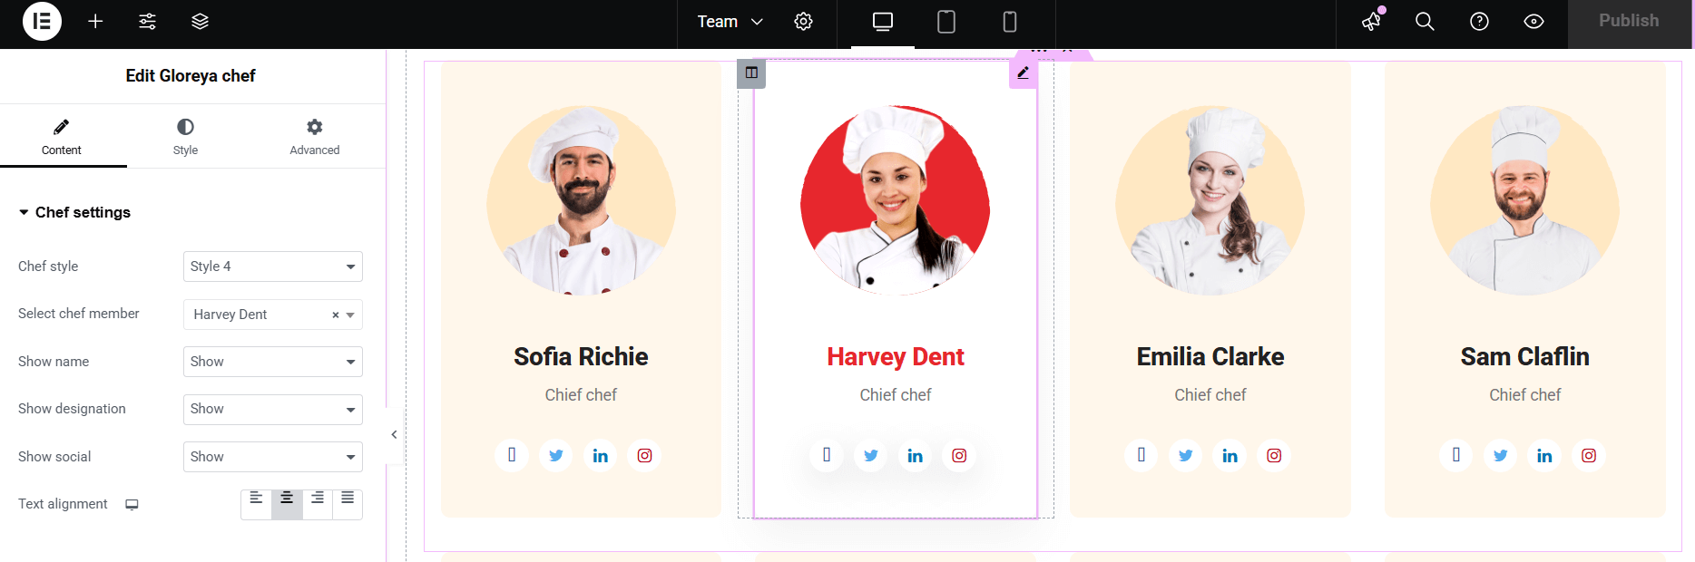Switch to tablet preview mode
Image resolution: width=1695 pixels, height=562 pixels.
(x=945, y=21)
